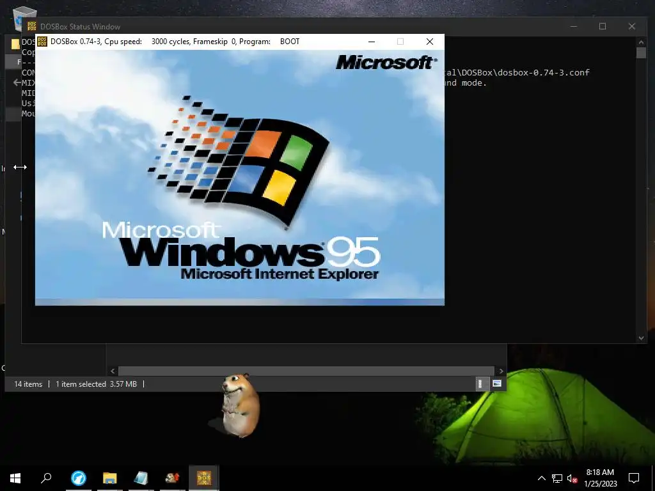Open the blue round browser taskbar icon
This screenshot has height=491, width=655.
(79, 478)
